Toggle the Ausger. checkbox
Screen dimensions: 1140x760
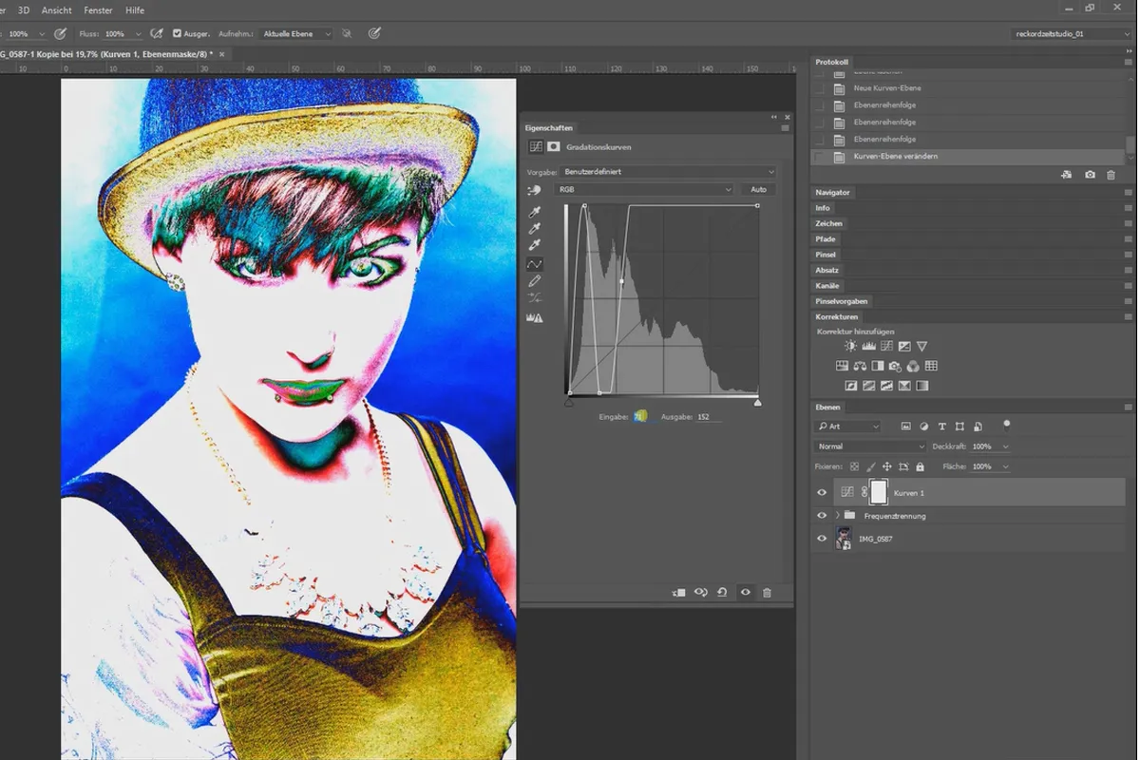(177, 33)
